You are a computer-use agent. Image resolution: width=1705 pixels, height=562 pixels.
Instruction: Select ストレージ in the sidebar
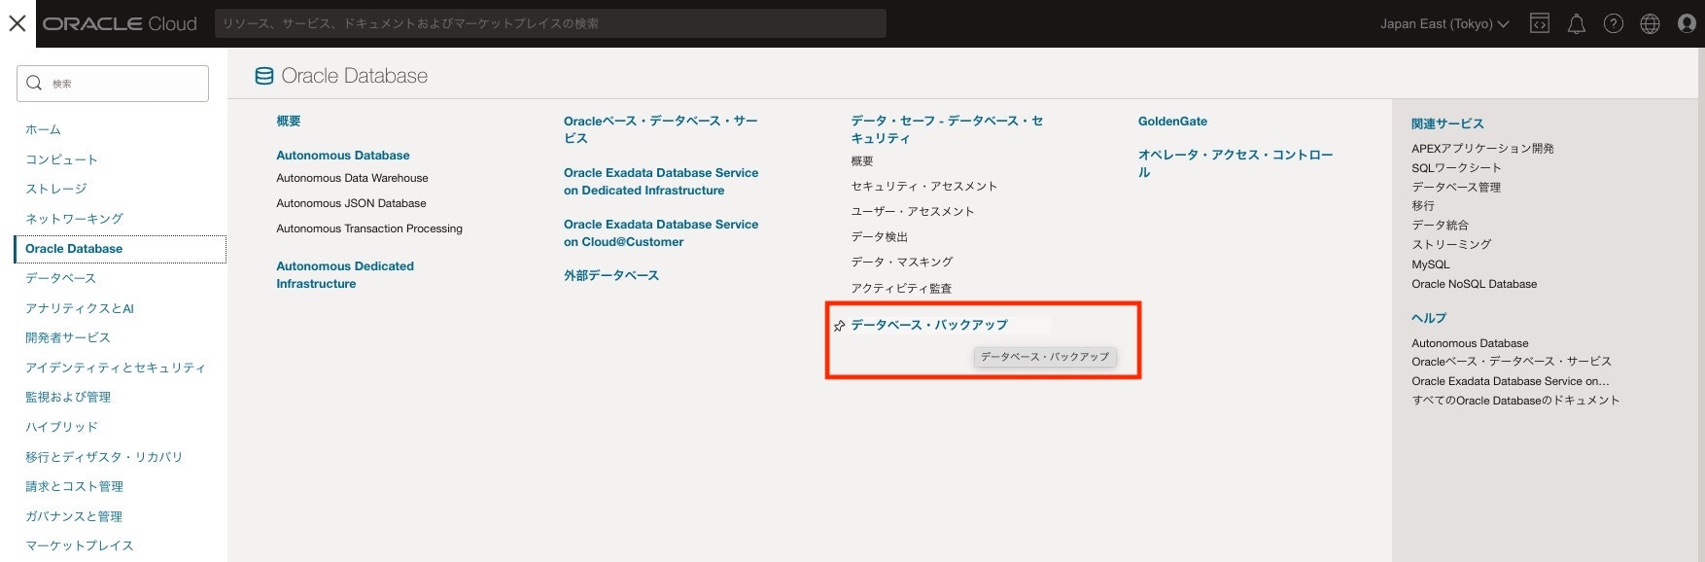click(55, 189)
